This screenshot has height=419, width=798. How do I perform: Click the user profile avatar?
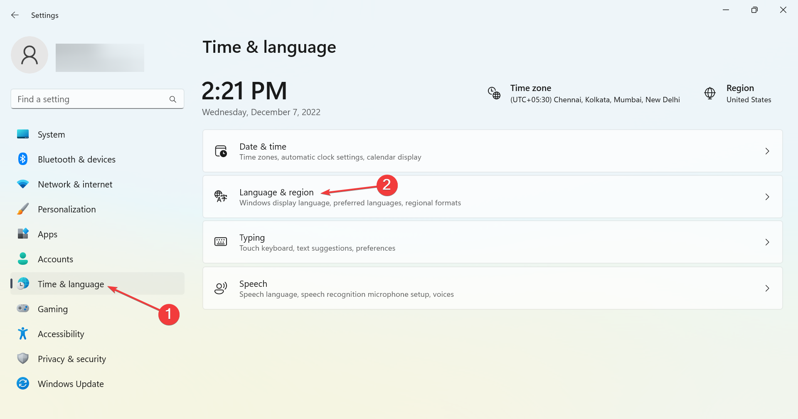(30, 55)
